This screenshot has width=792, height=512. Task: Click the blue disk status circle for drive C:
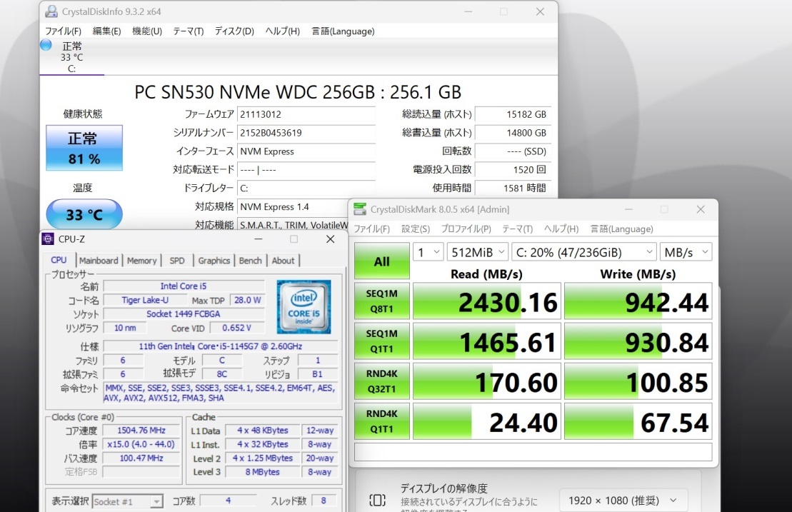[x=46, y=45]
